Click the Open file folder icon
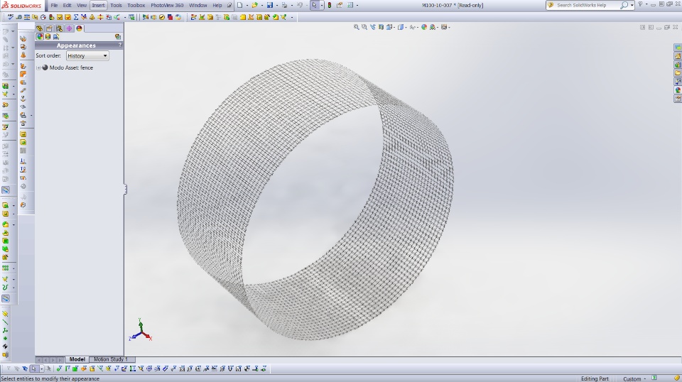Viewport: 682px width, 382px height. pos(254,5)
